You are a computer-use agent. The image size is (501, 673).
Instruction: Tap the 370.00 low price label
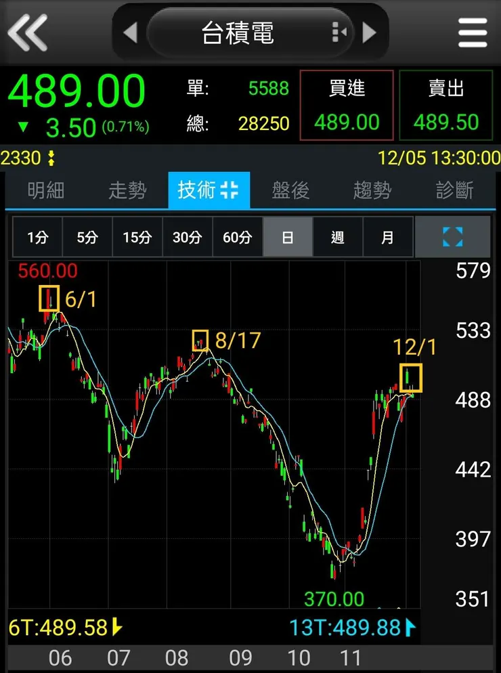tap(334, 599)
